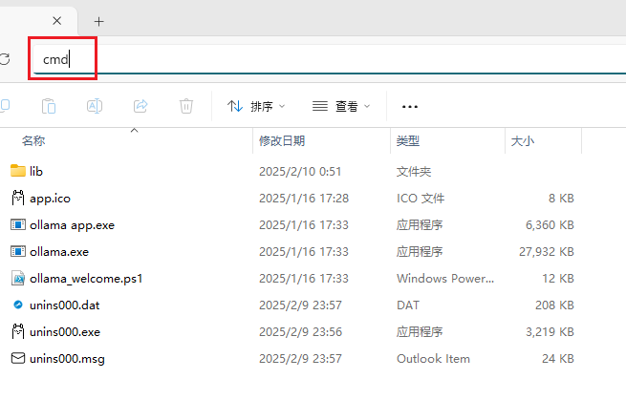Select the ollama_welcome.ps1 script icon

click(18, 279)
